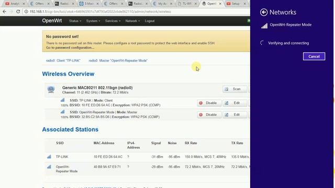The image size is (335, 188).
Task: Open the Services dropdown menu
Action: [x=113, y=21]
